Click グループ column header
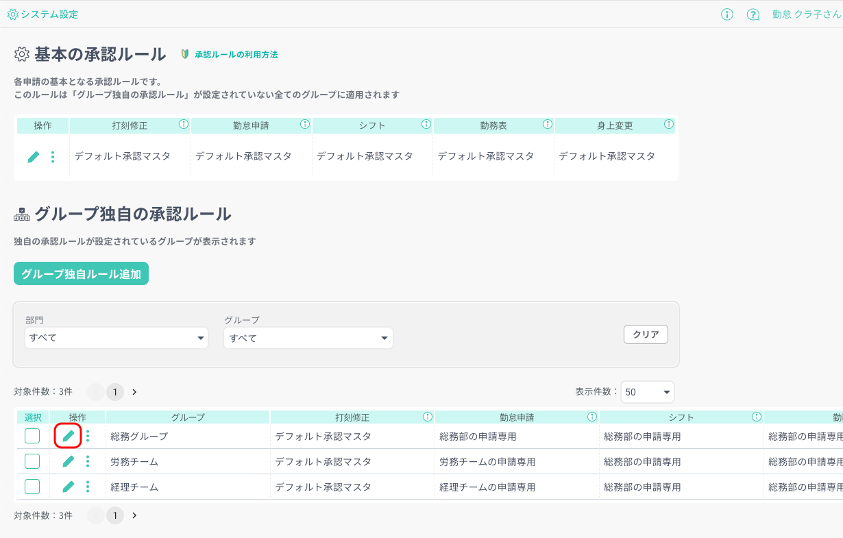Screen dimensions: 843x538 pos(188,417)
